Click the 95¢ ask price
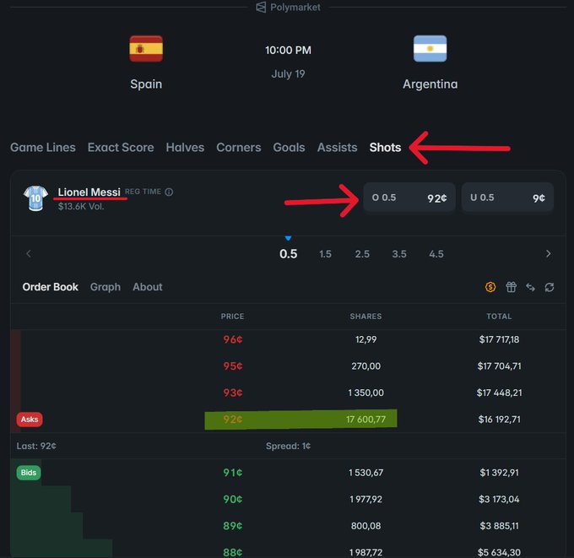This screenshot has height=558, width=574. (x=233, y=366)
